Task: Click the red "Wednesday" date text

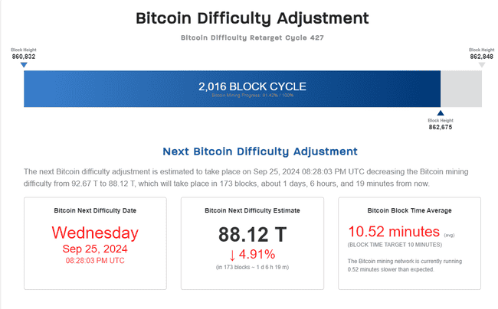Action: point(95,233)
